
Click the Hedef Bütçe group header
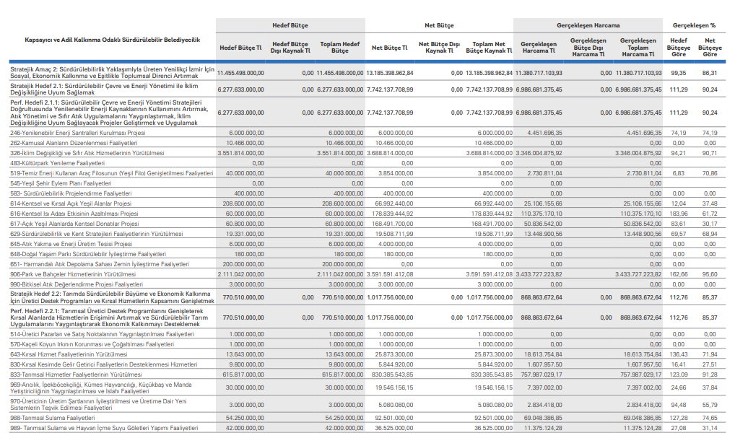[290, 25]
